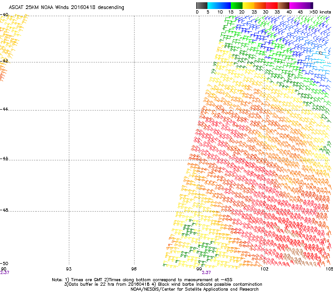Screen dimensions: 333x292
Task: Select the legend label '30'
Action: pos(265,12)
